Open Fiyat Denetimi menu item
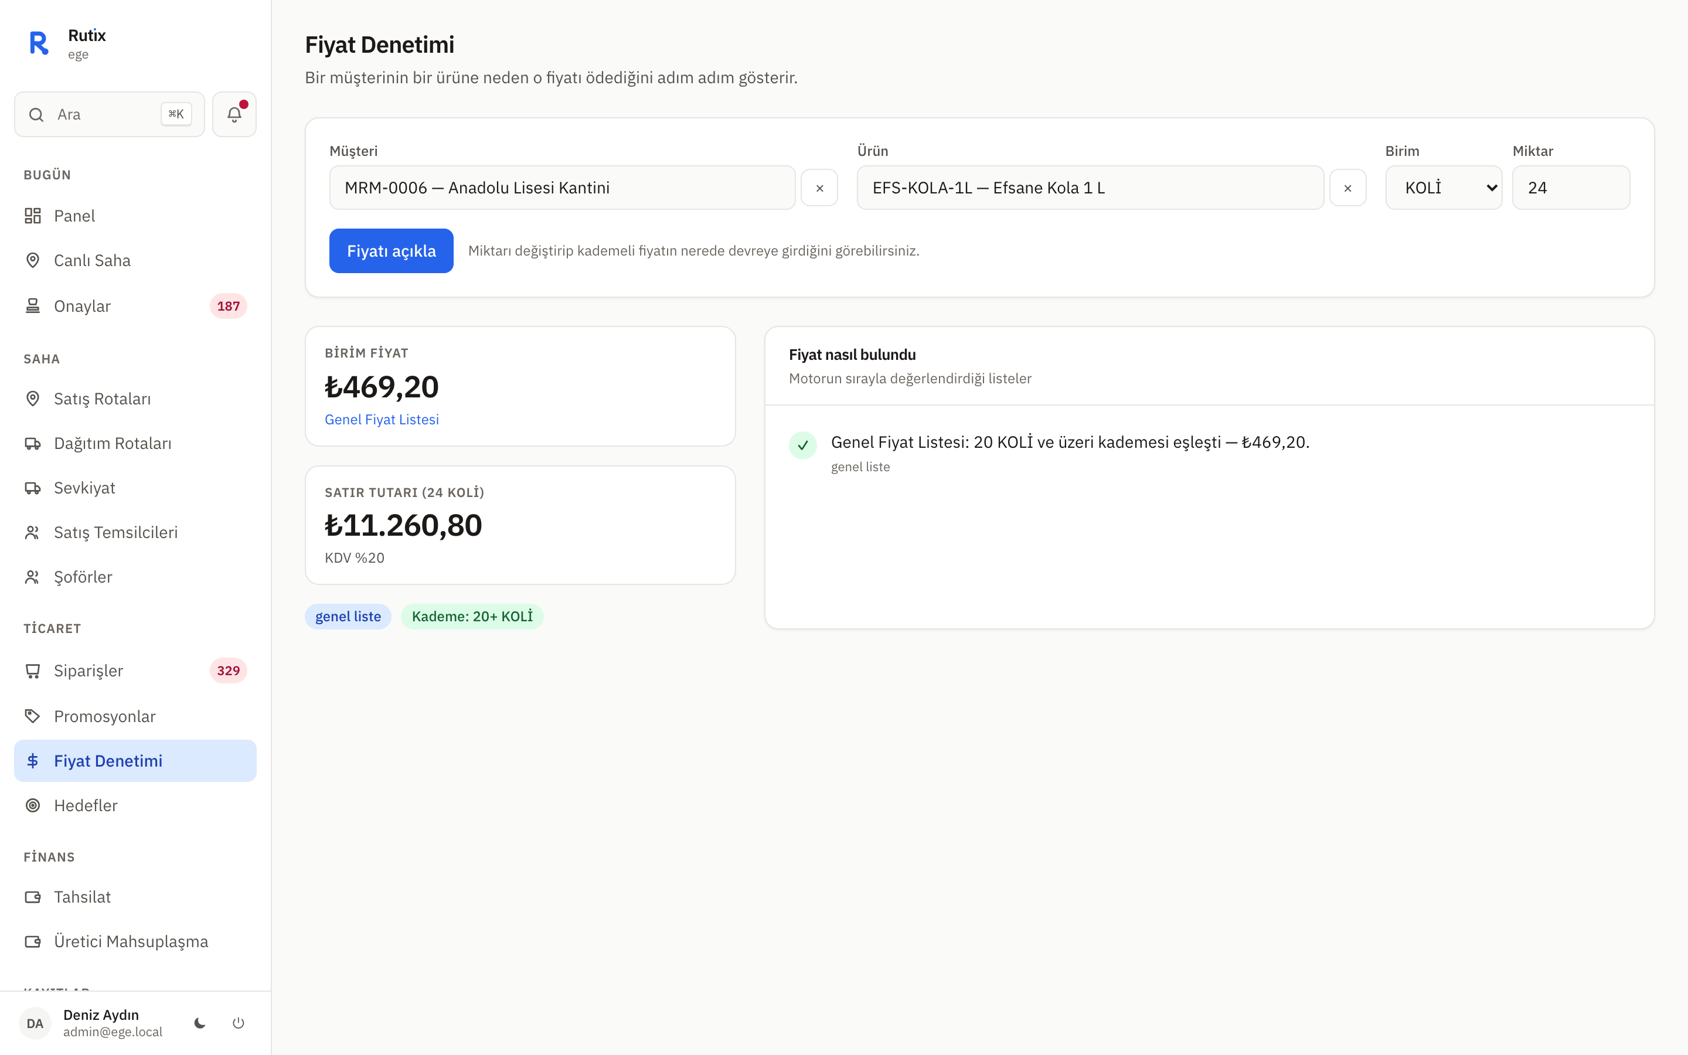 (135, 761)
